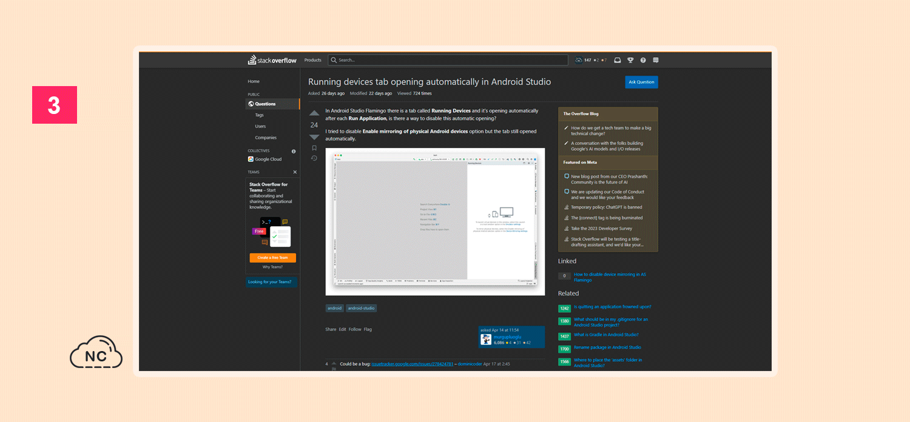The image size is (910, 422).
Task: Open the Google Cloud collective
Action: click(x=265, y=159)
